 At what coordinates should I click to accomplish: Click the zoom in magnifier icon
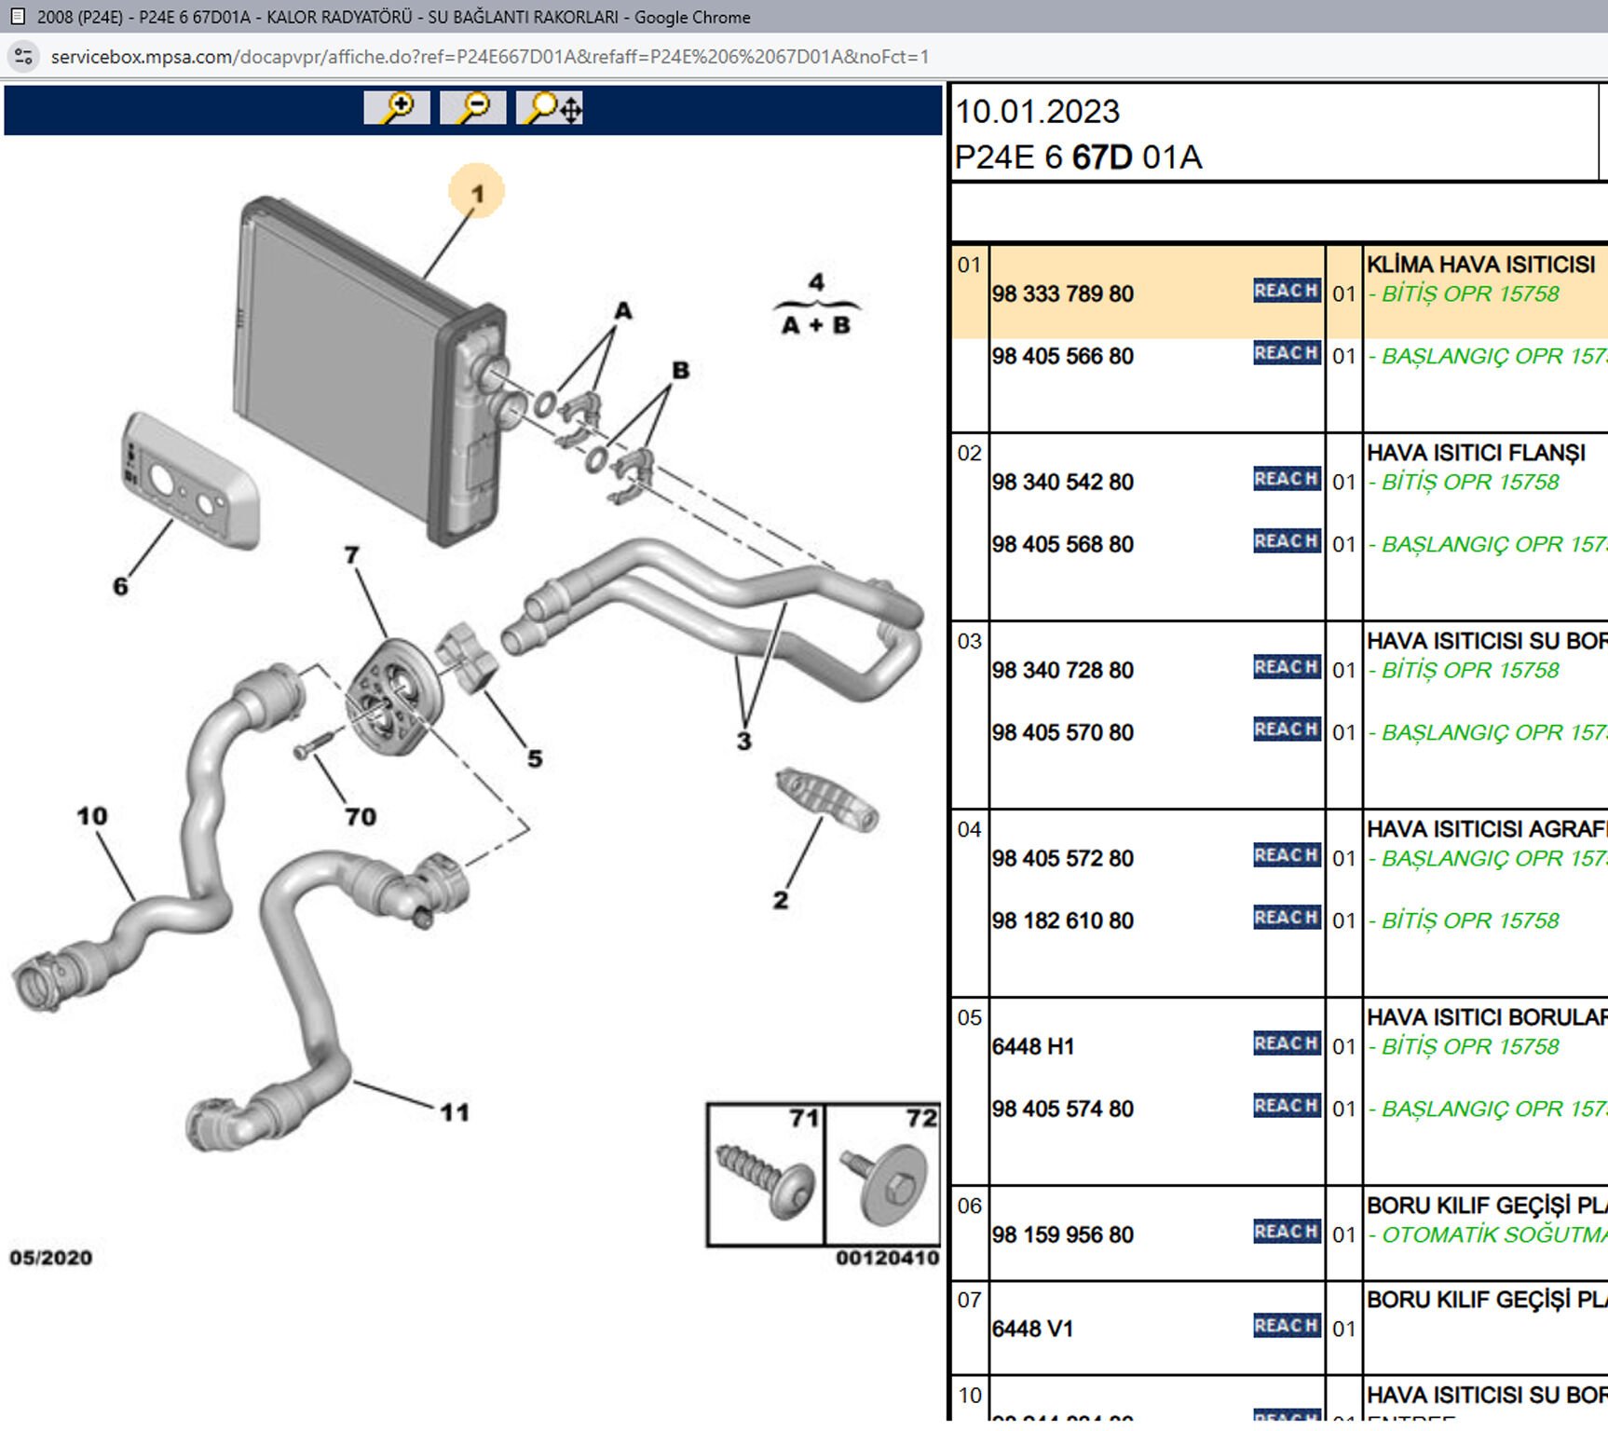pyautogui.click(x=397, y=108)
